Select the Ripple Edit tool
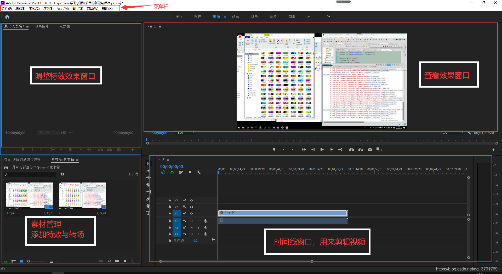Viewport: 502px width, 274px height. coord(148,177)
